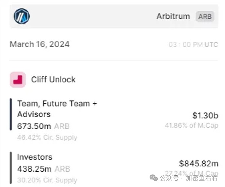Click the 03:00 PM UTC time
This screenshot has height=187, width=225.
click(193, 45)
